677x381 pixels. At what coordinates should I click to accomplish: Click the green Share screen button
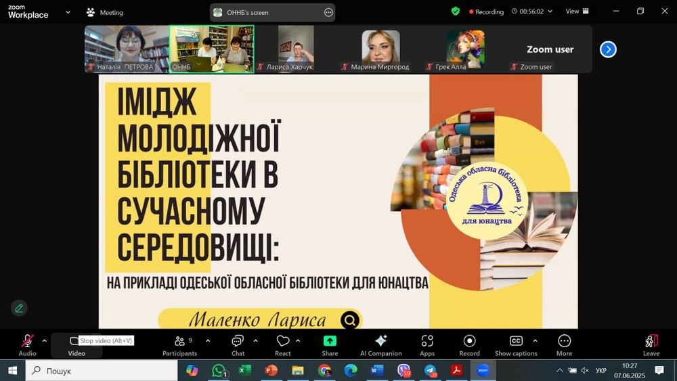pos(330,344)
